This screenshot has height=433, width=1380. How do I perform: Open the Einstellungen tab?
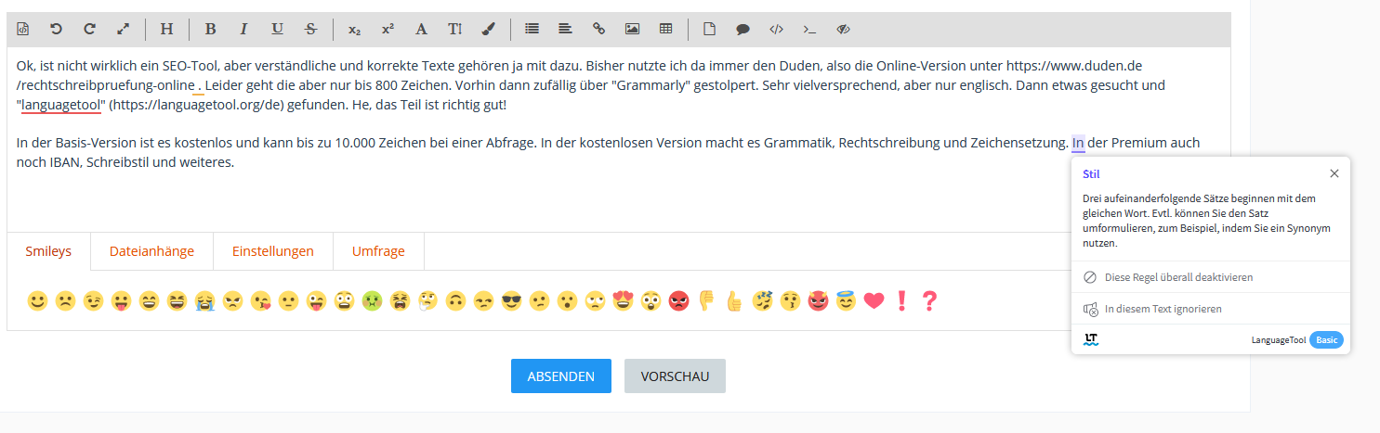(273, 251)
